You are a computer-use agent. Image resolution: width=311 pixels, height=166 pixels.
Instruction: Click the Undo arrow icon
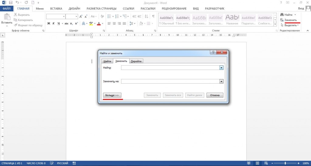17,2
